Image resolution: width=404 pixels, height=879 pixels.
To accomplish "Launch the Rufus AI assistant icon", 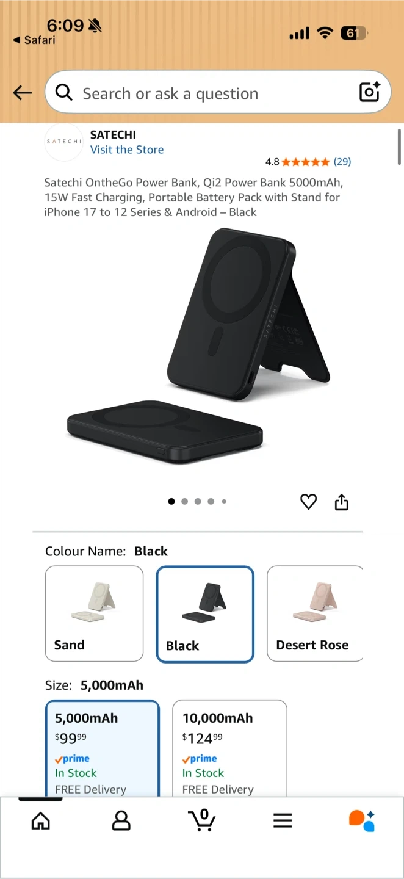I will tap(362, 820).
